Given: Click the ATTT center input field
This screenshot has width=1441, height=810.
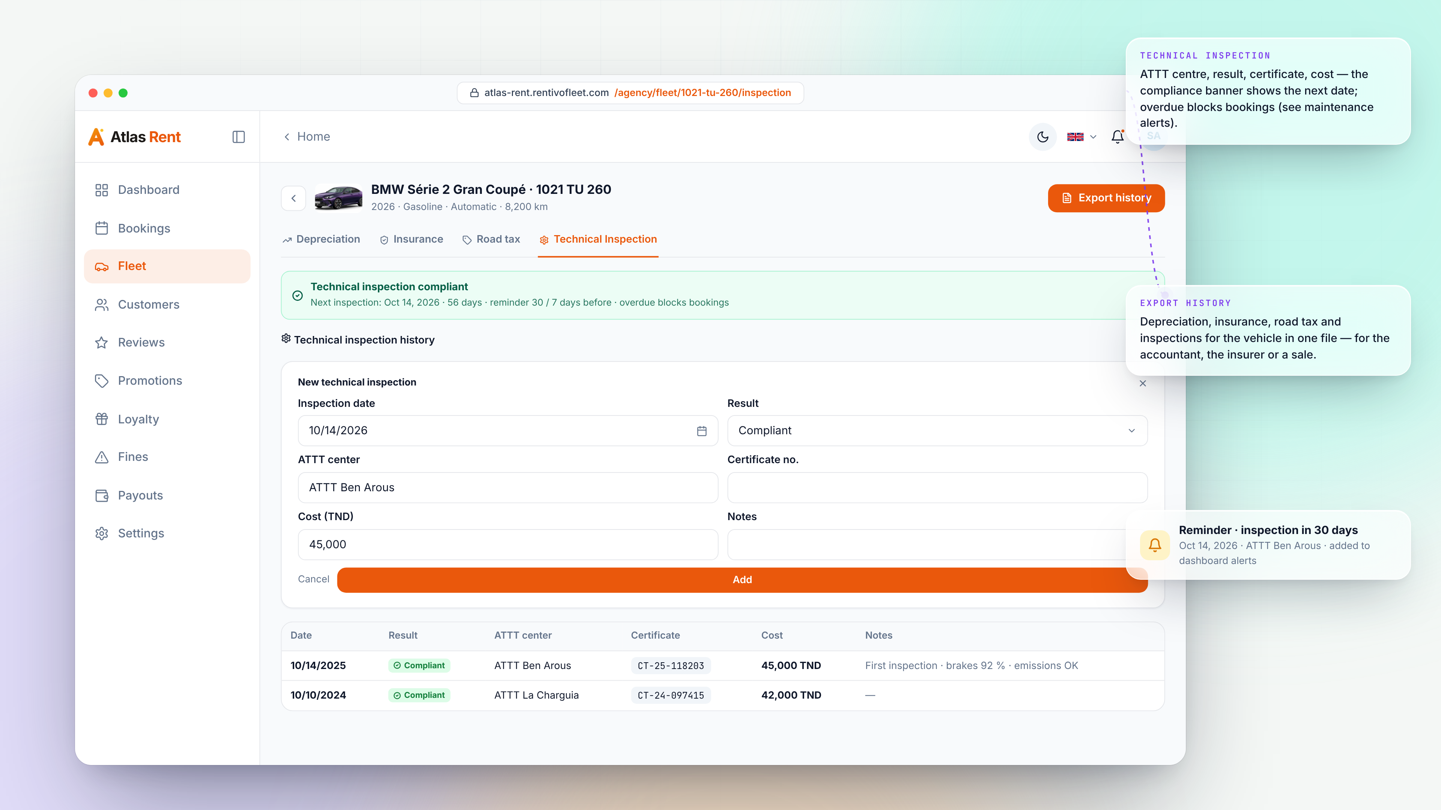Looking at the screenshot, I should [x=508, y=487].
